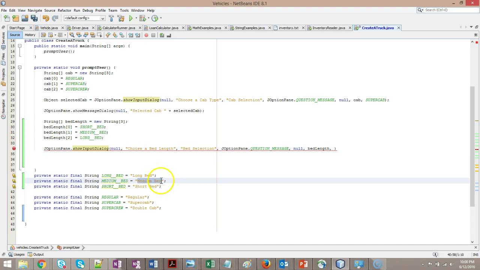480x270 pixels.
Task: Create a new file with the New File icon
Action: (7, 18)
